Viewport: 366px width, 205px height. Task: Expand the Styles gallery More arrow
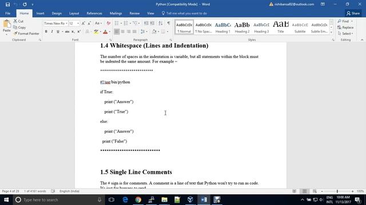point(331,32)
